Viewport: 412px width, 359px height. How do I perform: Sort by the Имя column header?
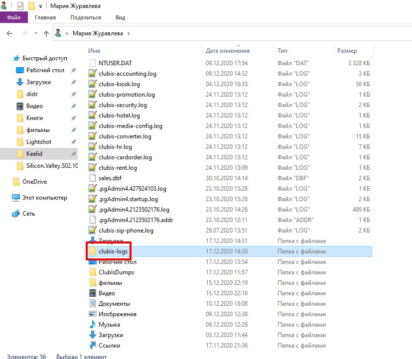[94, 51]
